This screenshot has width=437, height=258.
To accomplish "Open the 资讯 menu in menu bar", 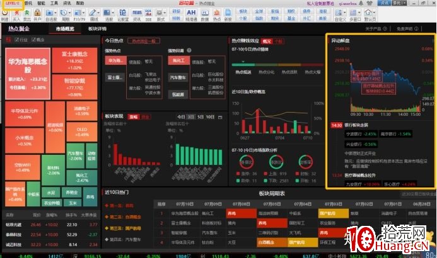I will click(67, 3).
